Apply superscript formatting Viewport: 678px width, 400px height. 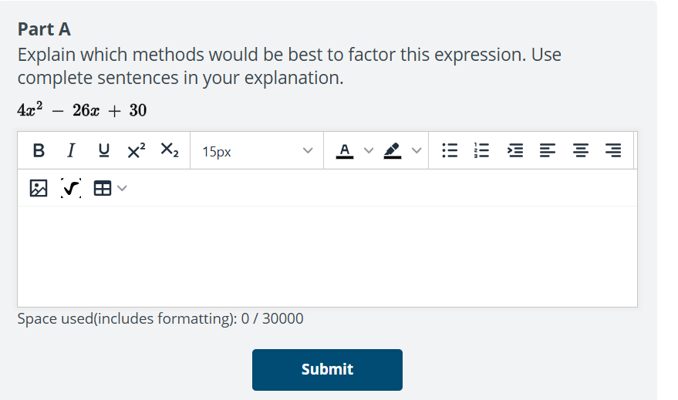pyautogui.click(x=135, y=151)
